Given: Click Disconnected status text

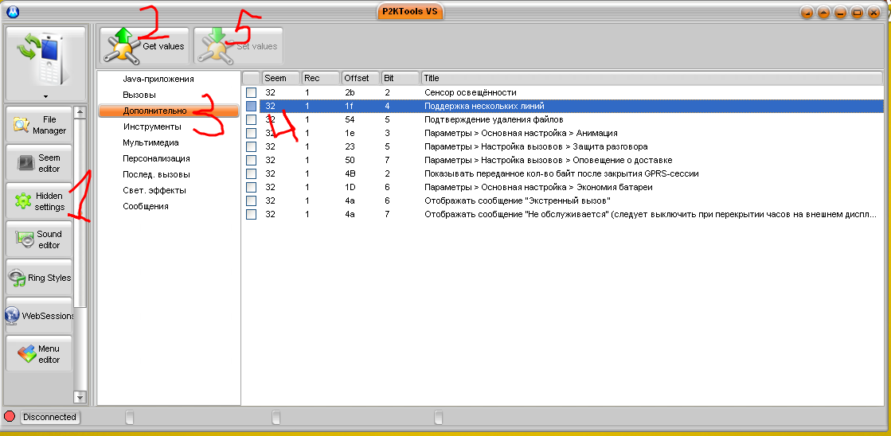Looking at the screenshot, I should click(49, 417).
